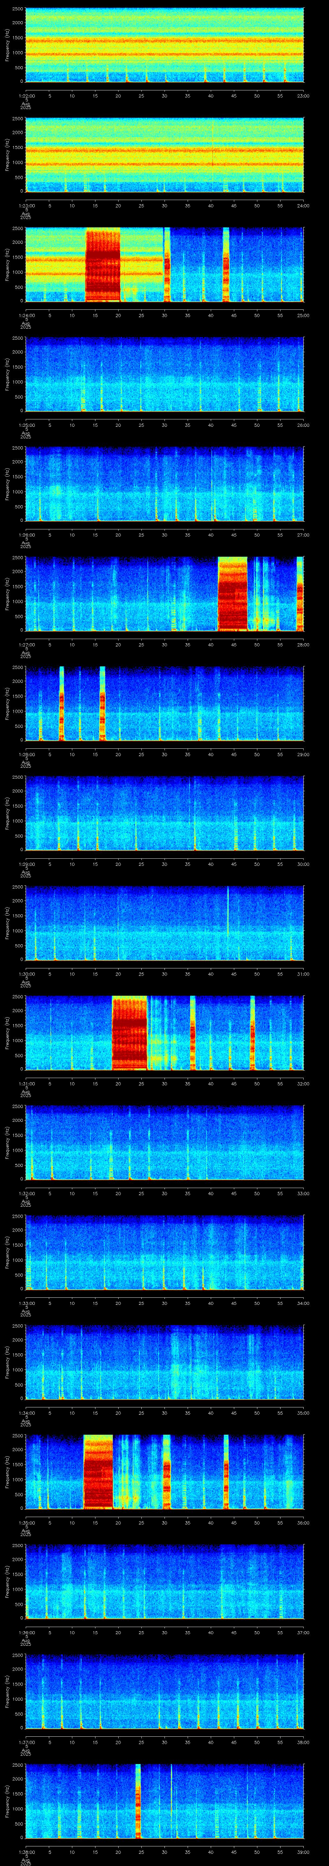Click the '24:00' end time label
This screenshot has height=1866, width=329.
tap(303, 206)
